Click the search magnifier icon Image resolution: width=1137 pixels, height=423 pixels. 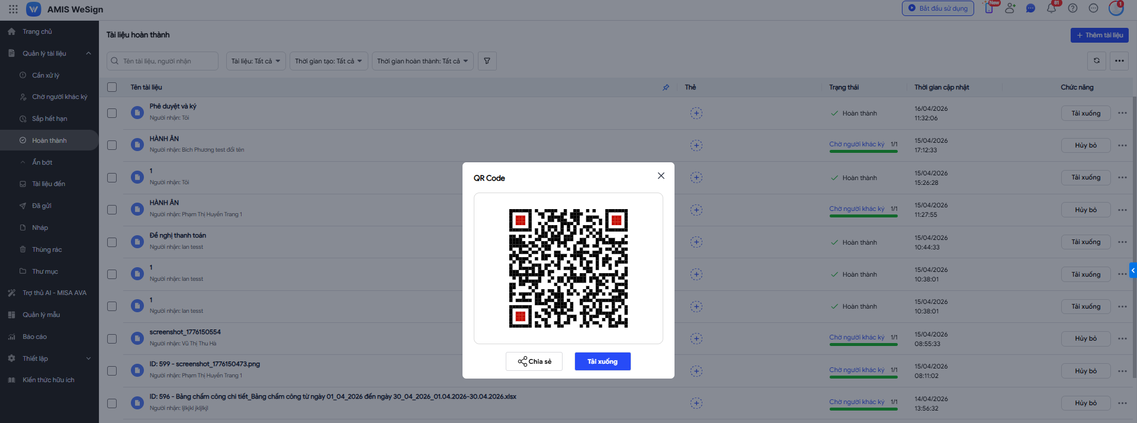[x=115, y=61]
